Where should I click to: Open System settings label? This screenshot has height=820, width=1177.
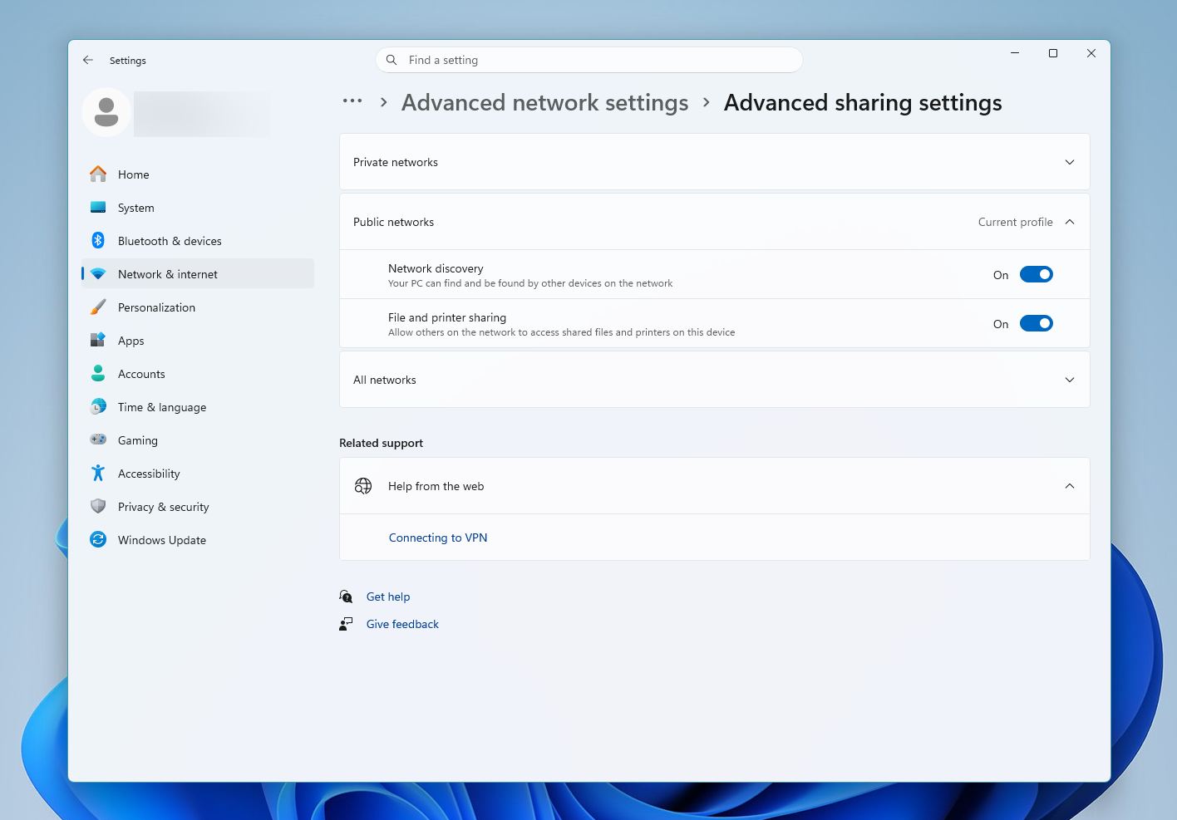136,208
